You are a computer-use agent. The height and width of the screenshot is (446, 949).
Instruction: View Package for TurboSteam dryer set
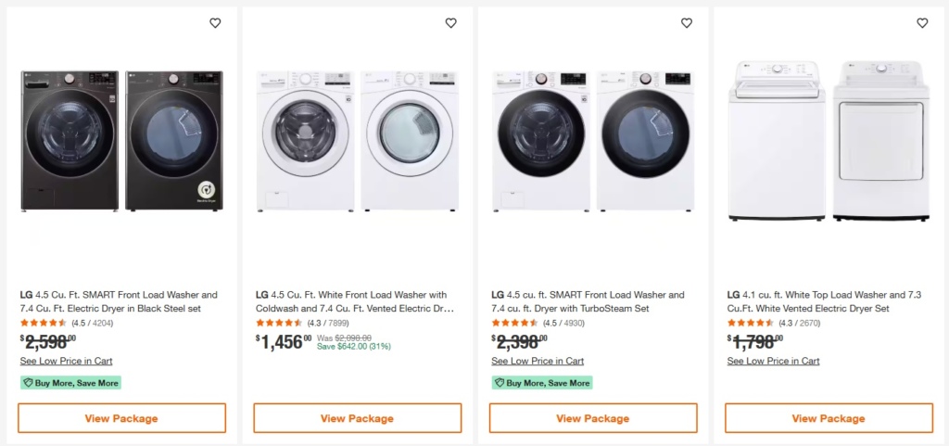(593, 418)
